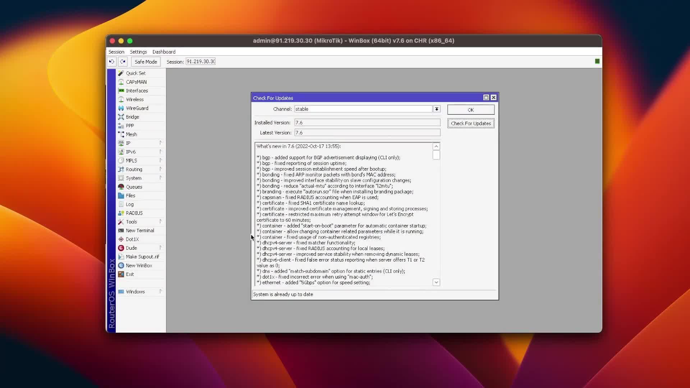The height and width of the screenshot is (388, 690).
Task: Click the Tools menu icon
Action: [121, 222]
